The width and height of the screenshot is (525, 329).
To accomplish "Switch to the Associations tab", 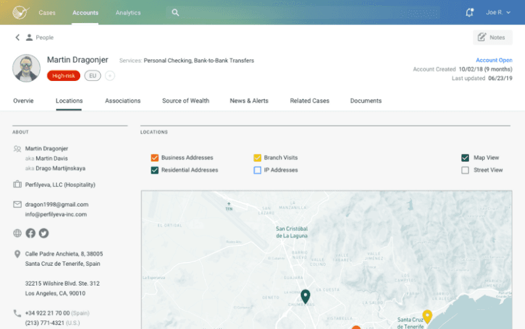I will [123, 101].
